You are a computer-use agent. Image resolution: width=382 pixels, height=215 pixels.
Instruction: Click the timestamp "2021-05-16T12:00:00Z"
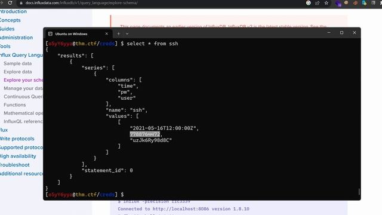tap(163, 128)
